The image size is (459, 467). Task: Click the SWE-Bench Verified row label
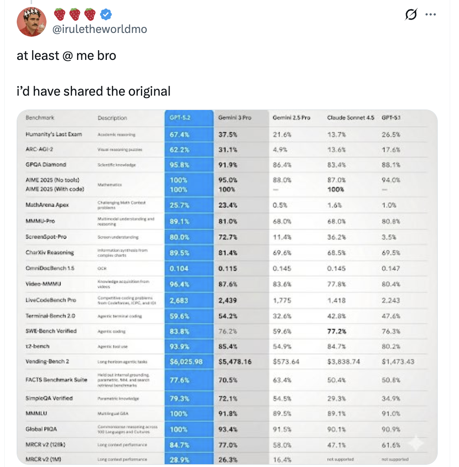click(x=51, y=331)
